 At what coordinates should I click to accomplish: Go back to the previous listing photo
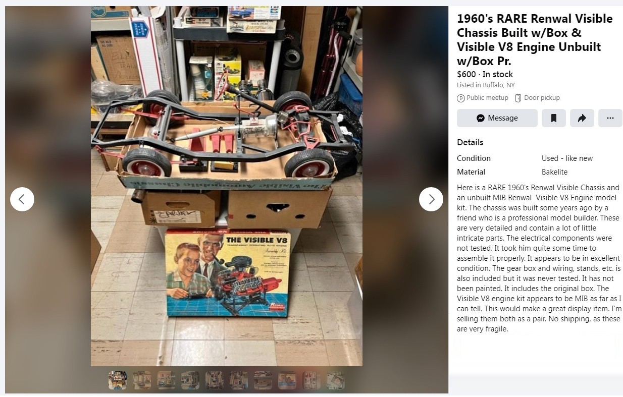[x=22, y=199]
